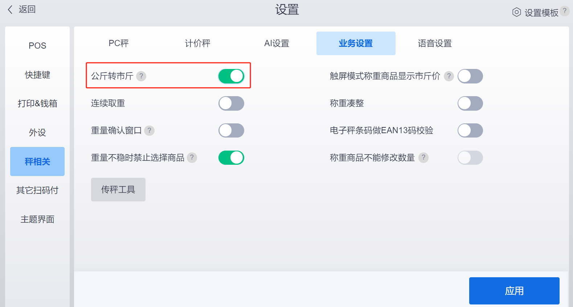Turn off 重量不稳时禁止选择商品 toggle
This screenshot has height=307, width=573.
pyautogui.click(x=231, y=158)
